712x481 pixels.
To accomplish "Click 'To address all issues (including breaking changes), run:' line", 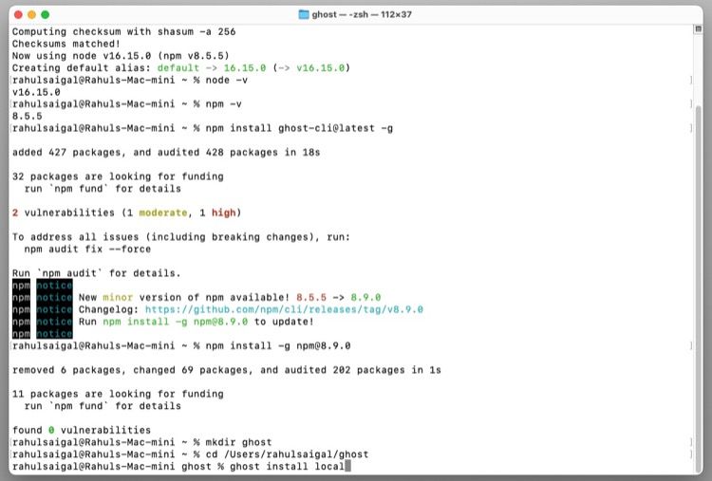I will 181,237.
